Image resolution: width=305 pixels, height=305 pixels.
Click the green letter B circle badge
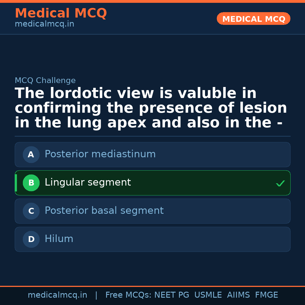pyautogui.click(x=31, y=183)
